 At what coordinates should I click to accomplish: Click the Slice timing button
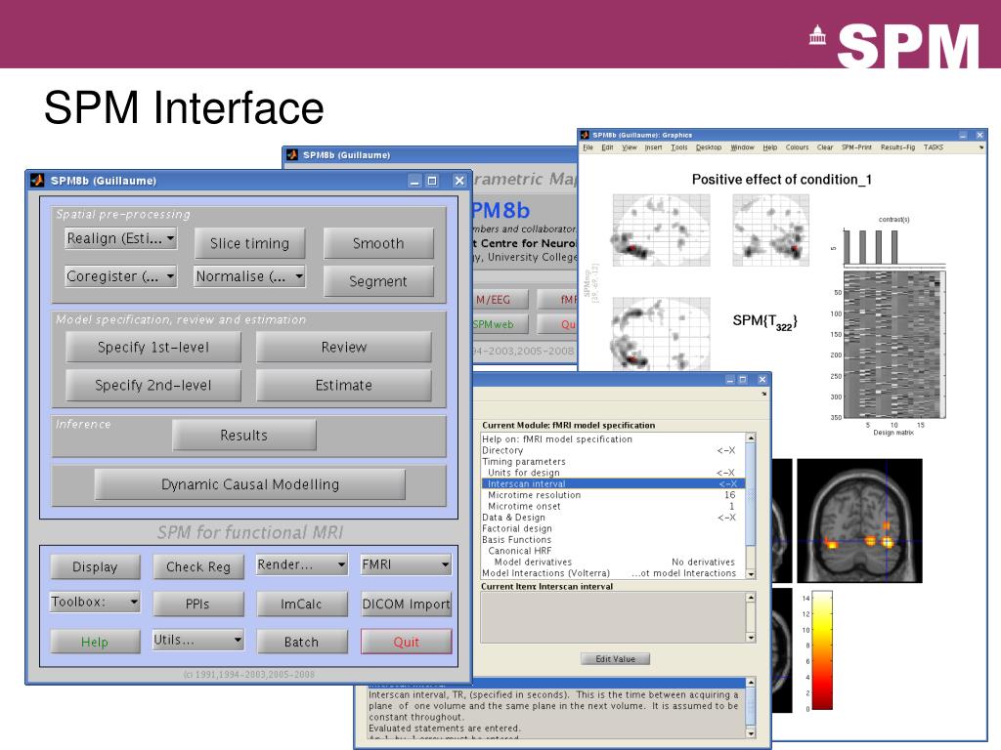click(249, 243)
